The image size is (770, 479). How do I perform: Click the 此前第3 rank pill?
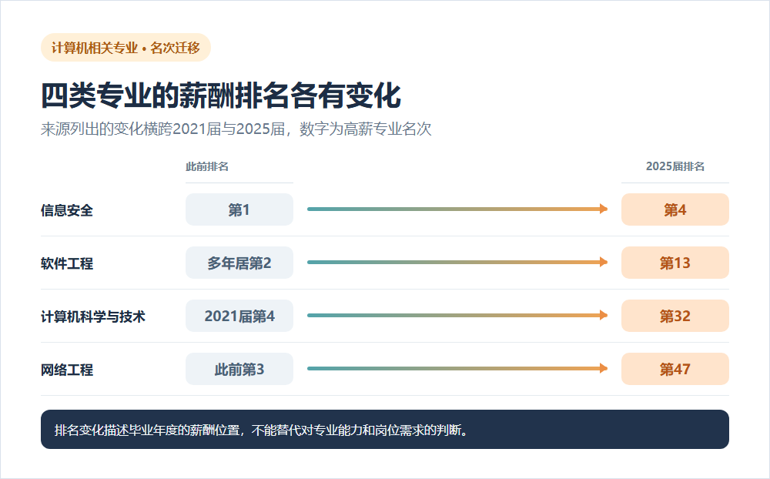click(x=239, y=369)
